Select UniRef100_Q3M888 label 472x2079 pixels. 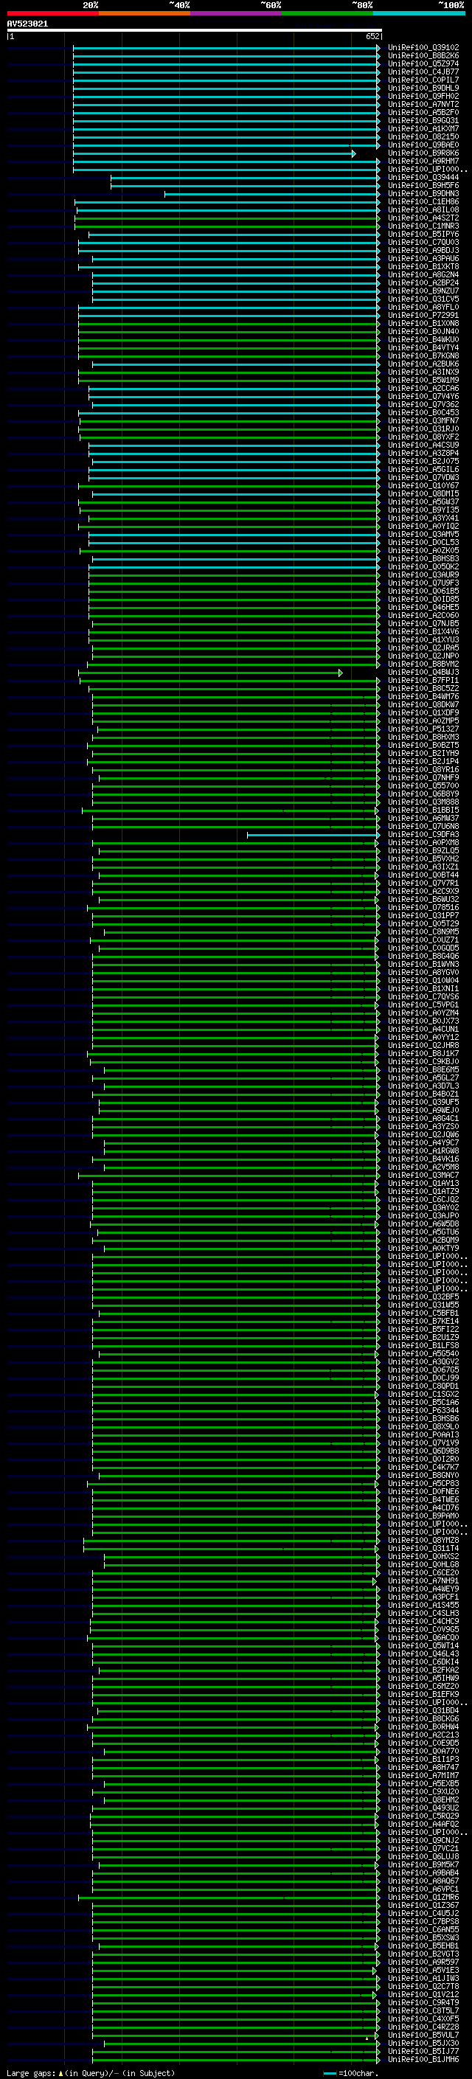(423, 802)
